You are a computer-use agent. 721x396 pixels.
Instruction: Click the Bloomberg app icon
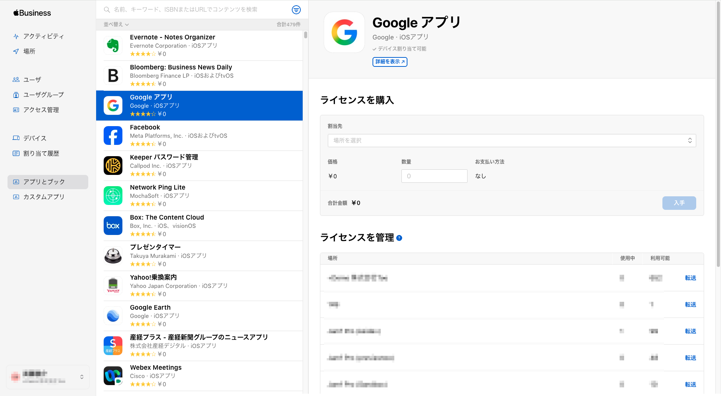click(x=113, y=75)
